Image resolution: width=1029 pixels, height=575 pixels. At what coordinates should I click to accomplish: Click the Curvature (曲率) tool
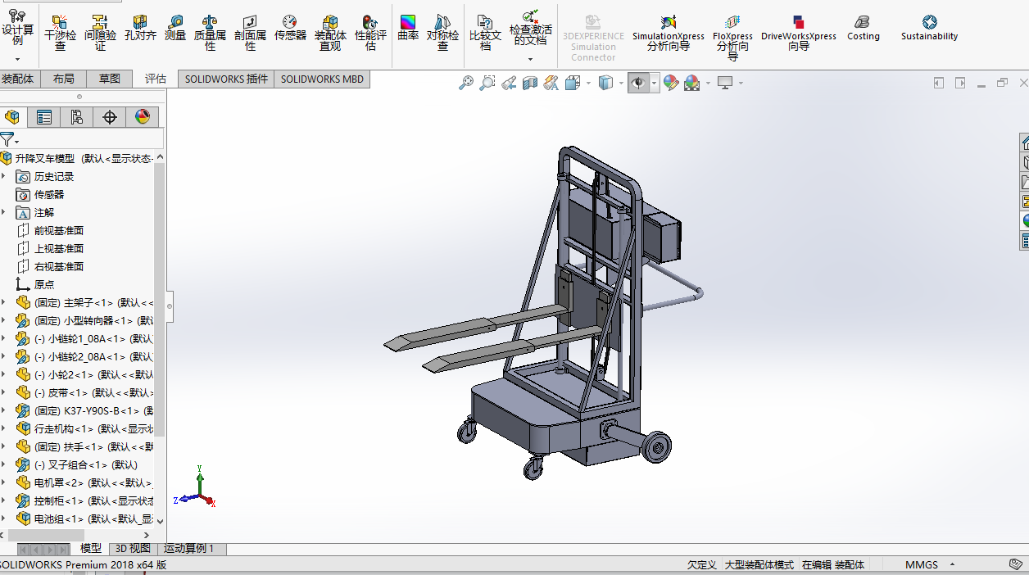pyautogui.click(x=408, y=28)
